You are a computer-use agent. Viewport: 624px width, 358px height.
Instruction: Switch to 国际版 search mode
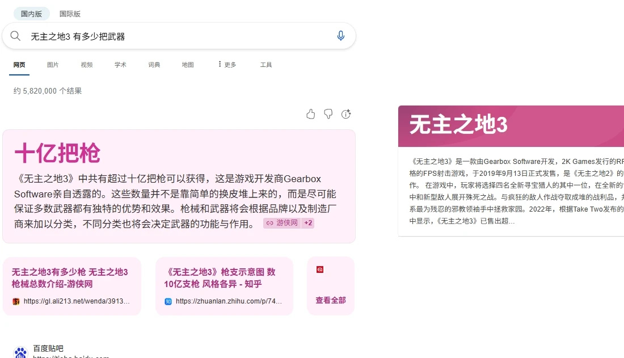click(70, 14)
